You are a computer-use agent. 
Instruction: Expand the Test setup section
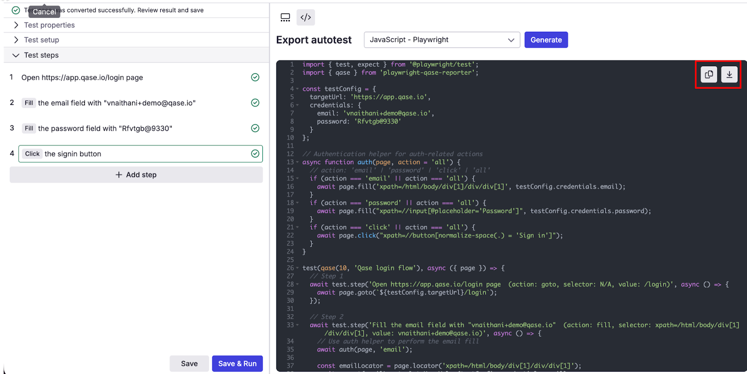[42, 40]
